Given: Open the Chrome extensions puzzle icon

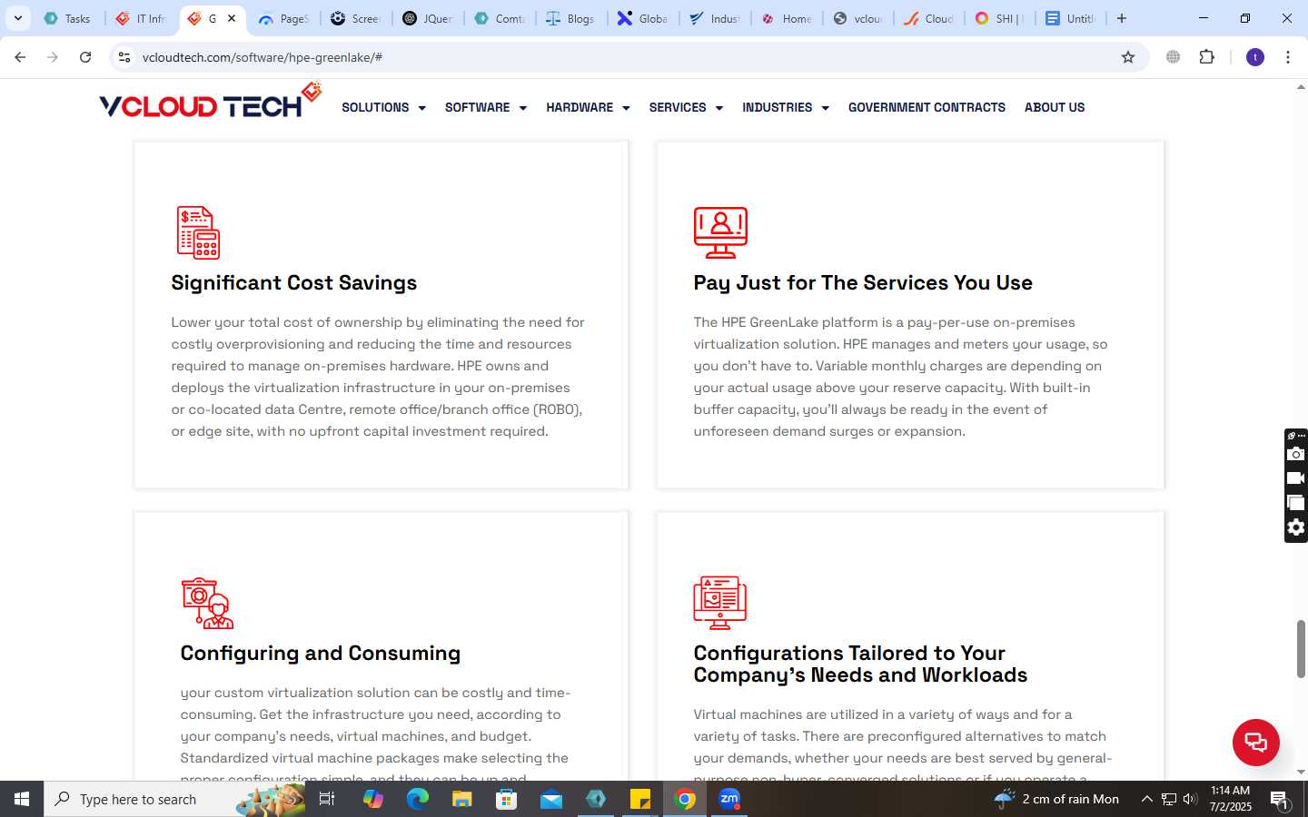Looking at the screenshot, I should pyautogui.click(x=1206, y=57).
